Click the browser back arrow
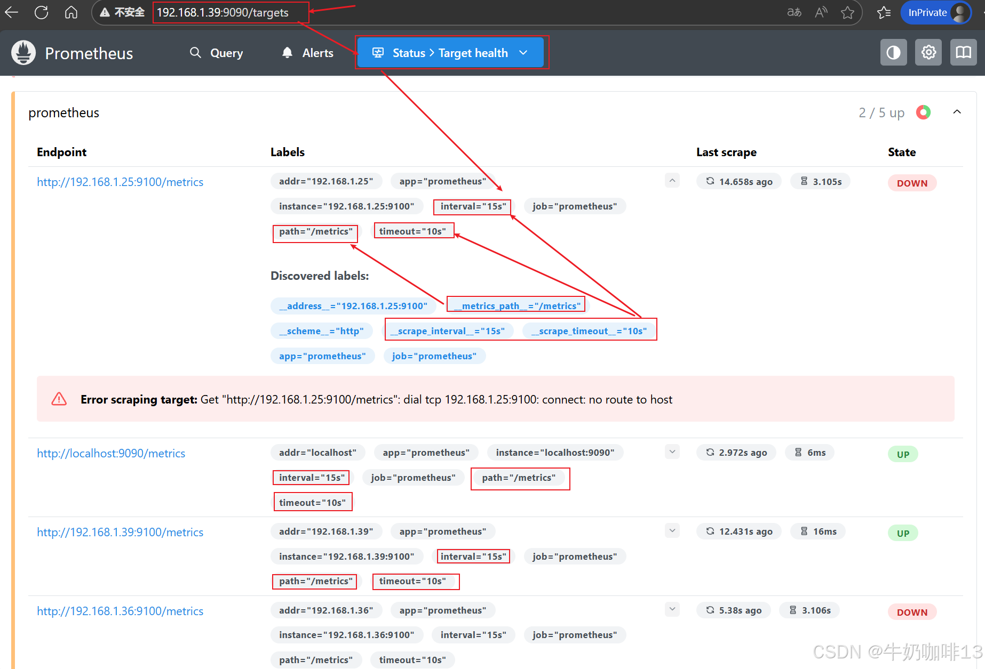This screenshot has width=985, height=669. (x=12, y=12)
